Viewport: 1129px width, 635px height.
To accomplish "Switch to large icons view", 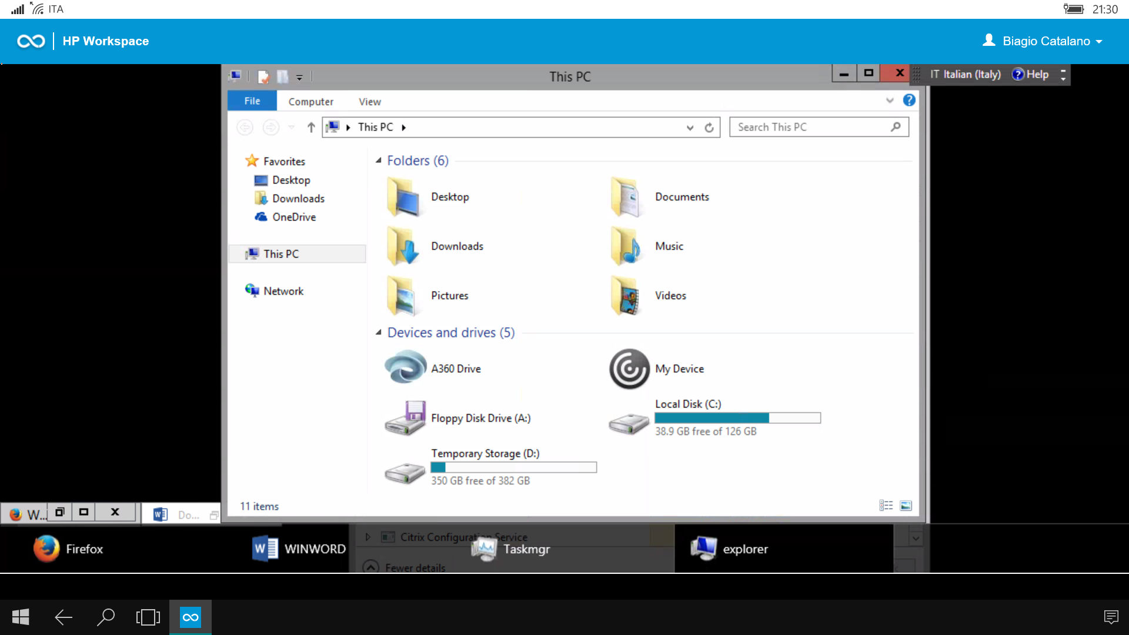I will pyautogui.click(x=906, y=504).
